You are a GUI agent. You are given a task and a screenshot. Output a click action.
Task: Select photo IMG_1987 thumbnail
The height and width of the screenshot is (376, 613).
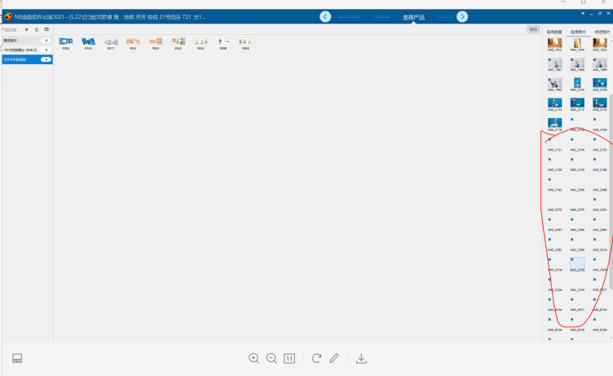coord(555,64)
